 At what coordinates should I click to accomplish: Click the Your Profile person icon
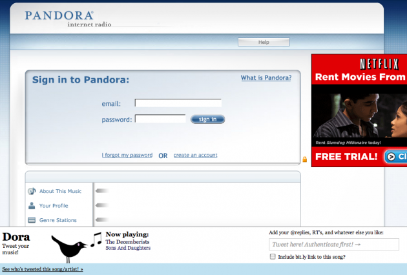point(32,206)
